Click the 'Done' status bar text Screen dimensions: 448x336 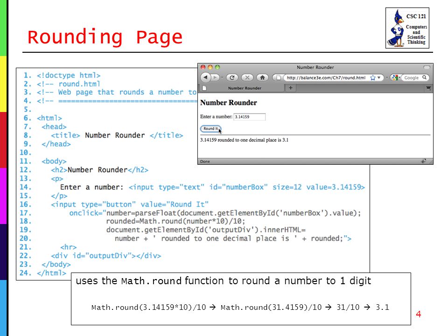(205, 161)
